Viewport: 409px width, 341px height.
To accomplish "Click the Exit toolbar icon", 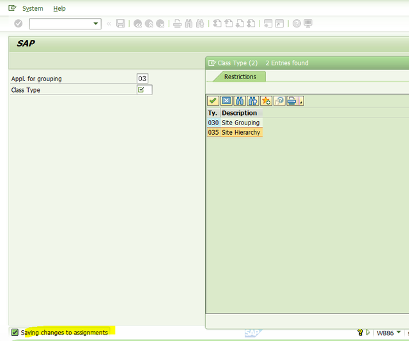I will pyautogui.click(x=149, y=24).
